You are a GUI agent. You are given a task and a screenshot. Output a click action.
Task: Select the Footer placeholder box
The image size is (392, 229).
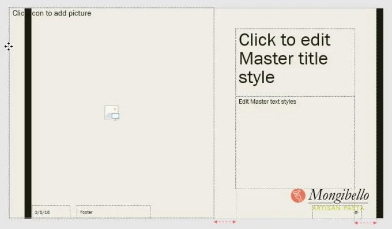coord(114,212)
